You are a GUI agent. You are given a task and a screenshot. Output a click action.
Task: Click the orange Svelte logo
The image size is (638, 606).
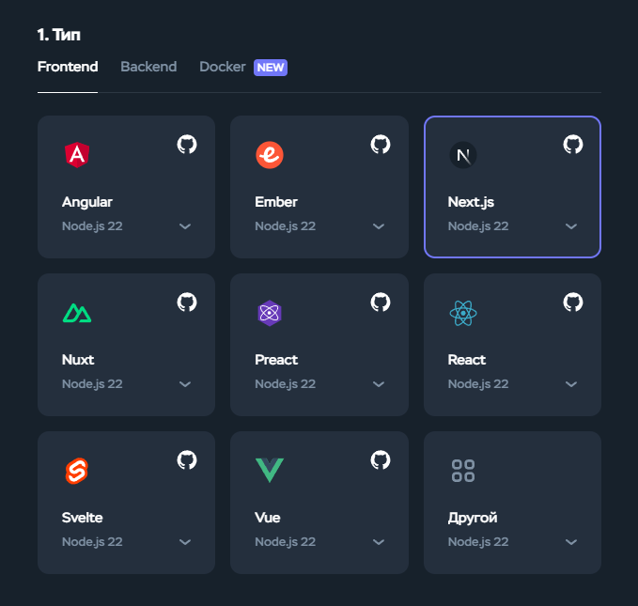pyautogui.click(x=76, y=471)
